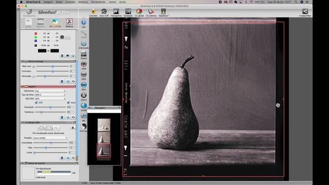This screenshot has width=329, height=185.
Task: Open the Ferramentas menu
Action: click(x=98, y=2)
